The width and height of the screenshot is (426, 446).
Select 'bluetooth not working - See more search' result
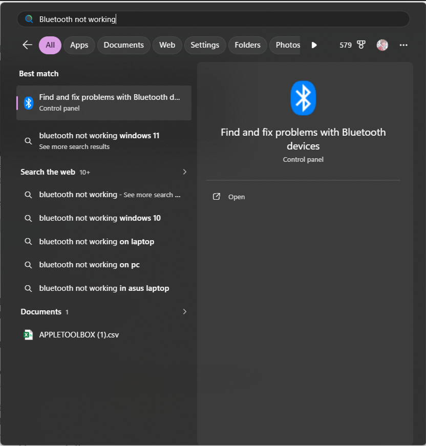[104, 195]
